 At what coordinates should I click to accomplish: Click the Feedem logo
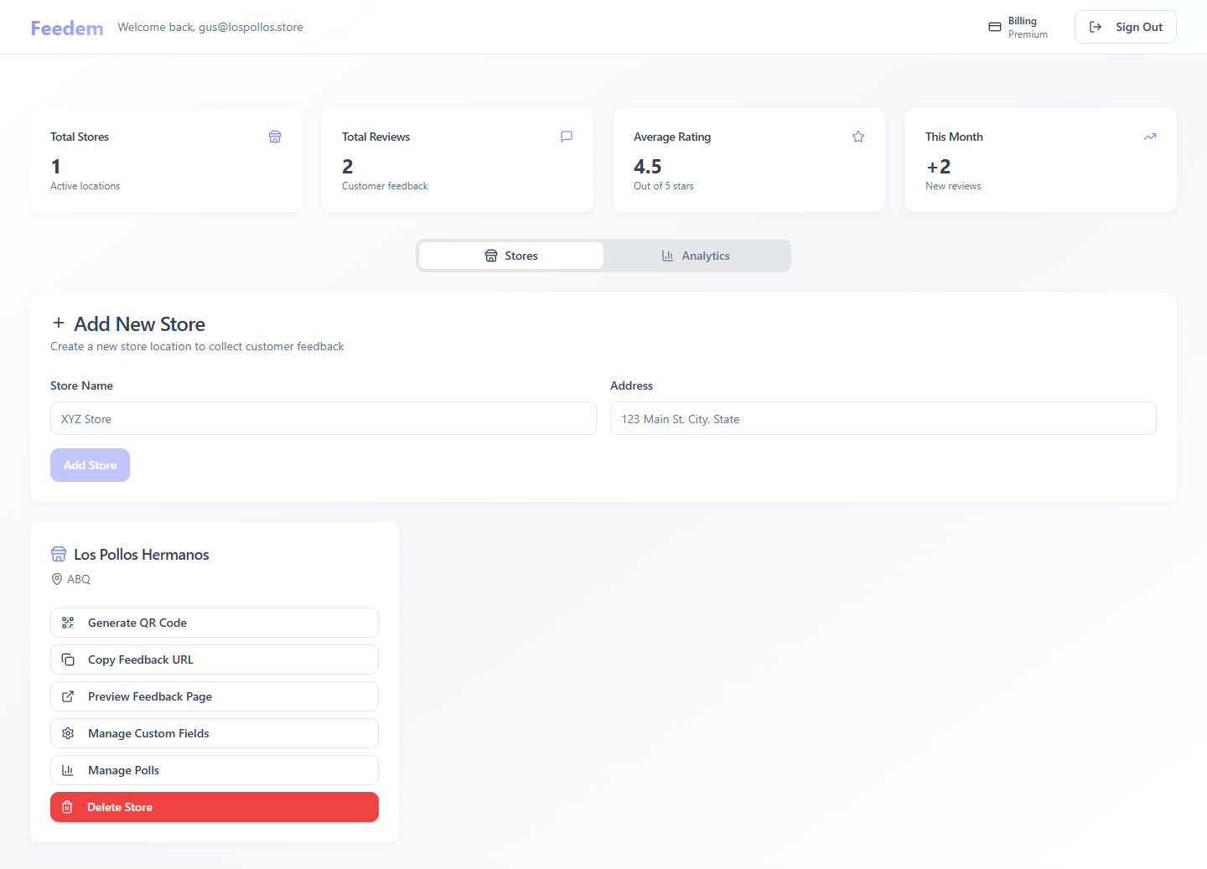(66, 26)
